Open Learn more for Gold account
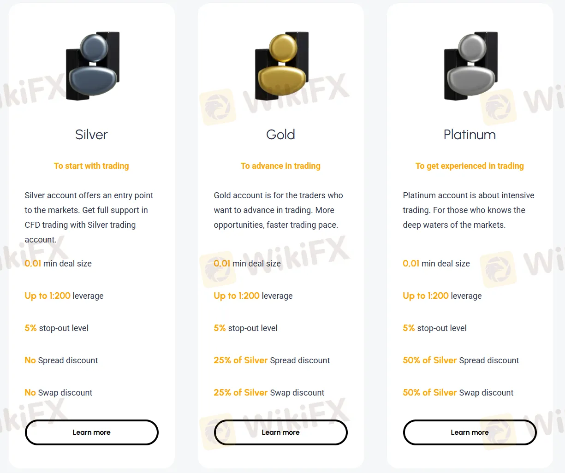This screenshot has width=565, height=473. [280, 432]
